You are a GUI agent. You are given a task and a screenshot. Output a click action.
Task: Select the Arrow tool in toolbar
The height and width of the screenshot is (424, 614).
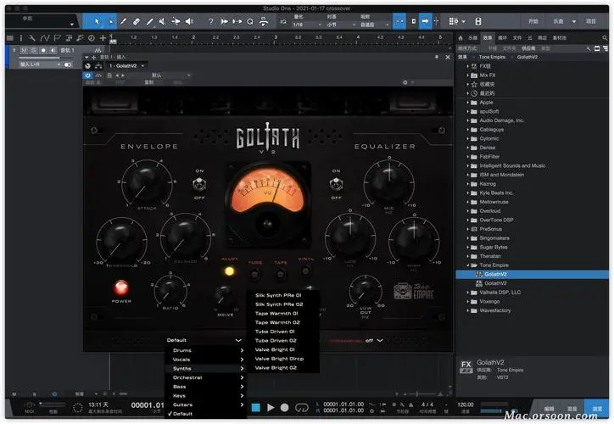point(97,21)
